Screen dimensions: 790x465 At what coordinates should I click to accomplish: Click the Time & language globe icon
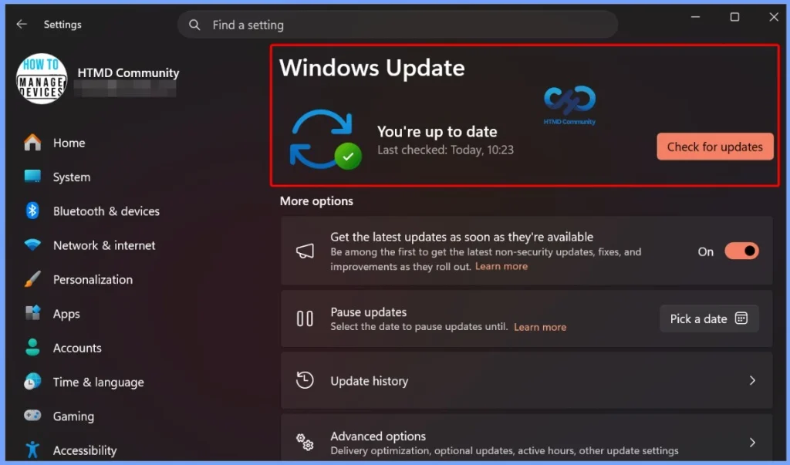click(x=32, y=382)
